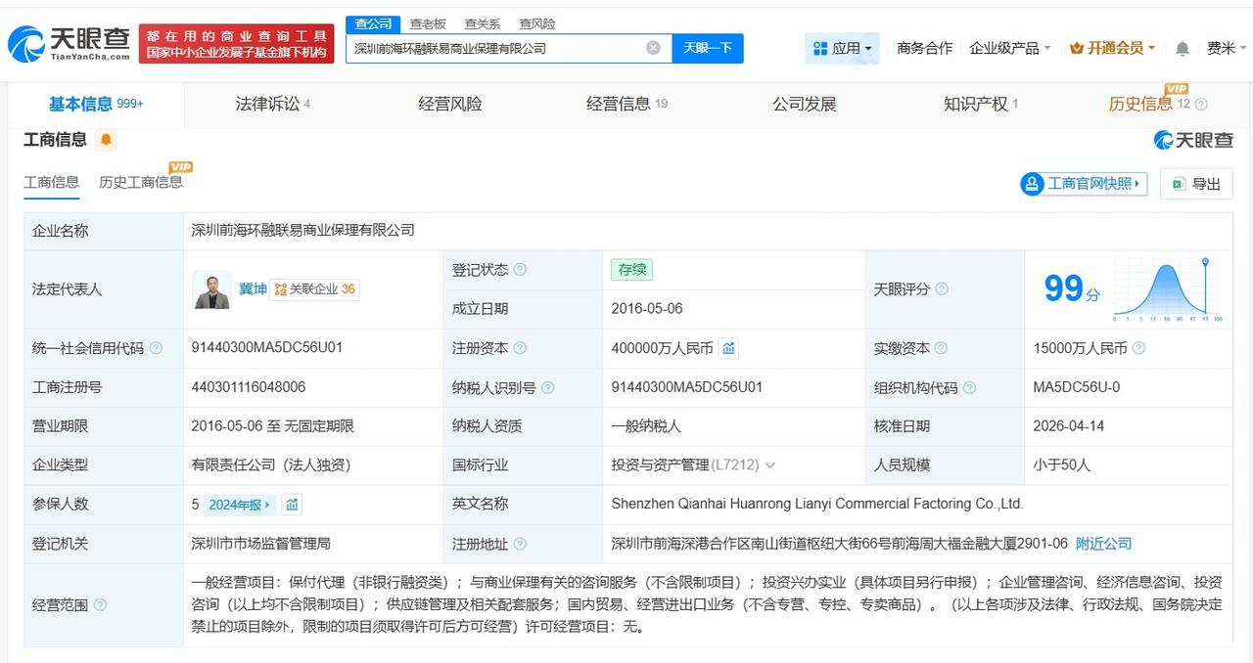Click the 关联企业 36 badge
This screenshot has width=1253, height=663.
point(314,289)
